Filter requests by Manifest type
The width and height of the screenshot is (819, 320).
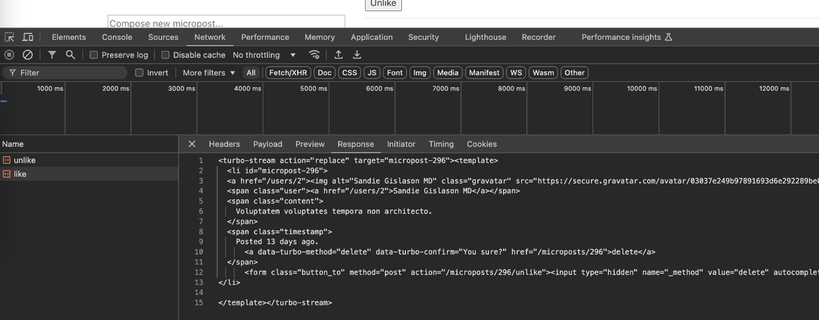[485, 73]
